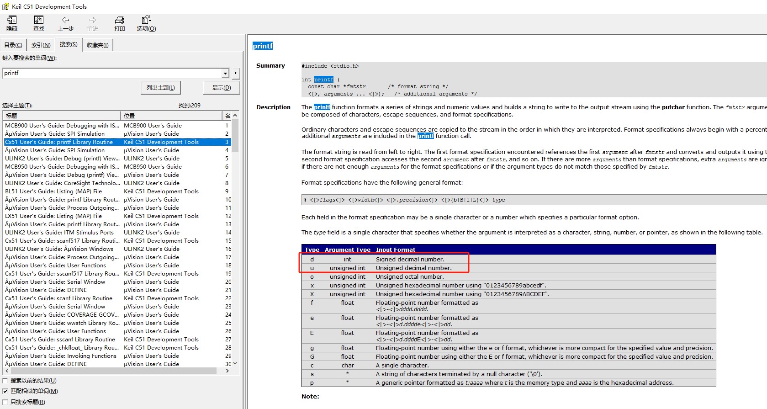Click the Summary section label

pos(270,66)
